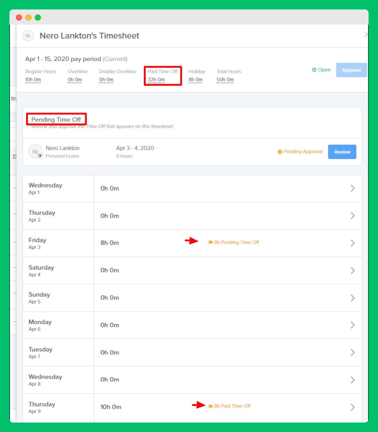The image size is (378, 432).
Task: Click the 8 hours request duration
Action: point(124,156)
